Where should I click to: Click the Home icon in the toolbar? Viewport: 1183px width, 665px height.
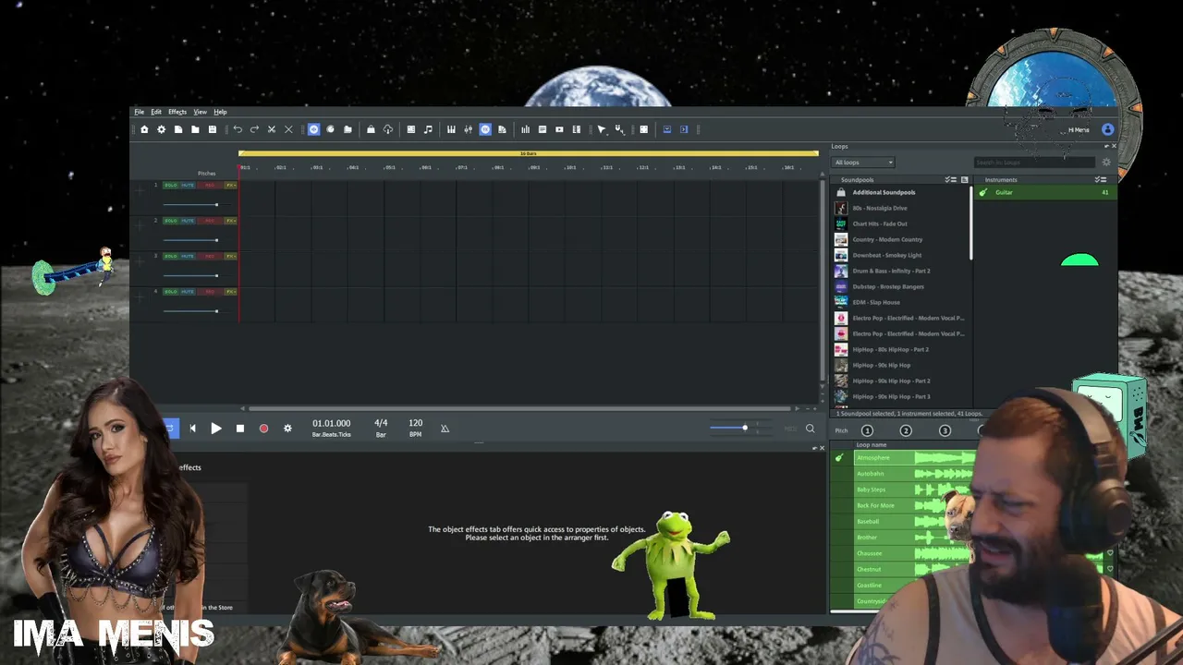(x=144, y=129)
